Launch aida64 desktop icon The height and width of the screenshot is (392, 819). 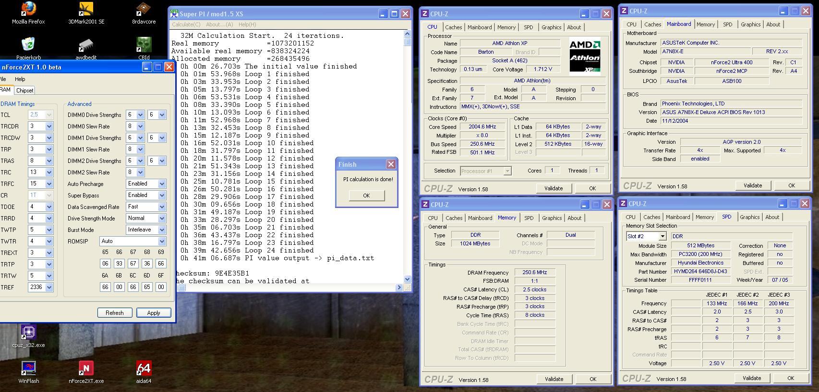144,372
